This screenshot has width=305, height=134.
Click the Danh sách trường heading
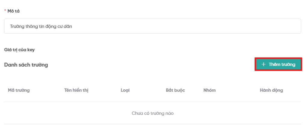pos(26,65)
